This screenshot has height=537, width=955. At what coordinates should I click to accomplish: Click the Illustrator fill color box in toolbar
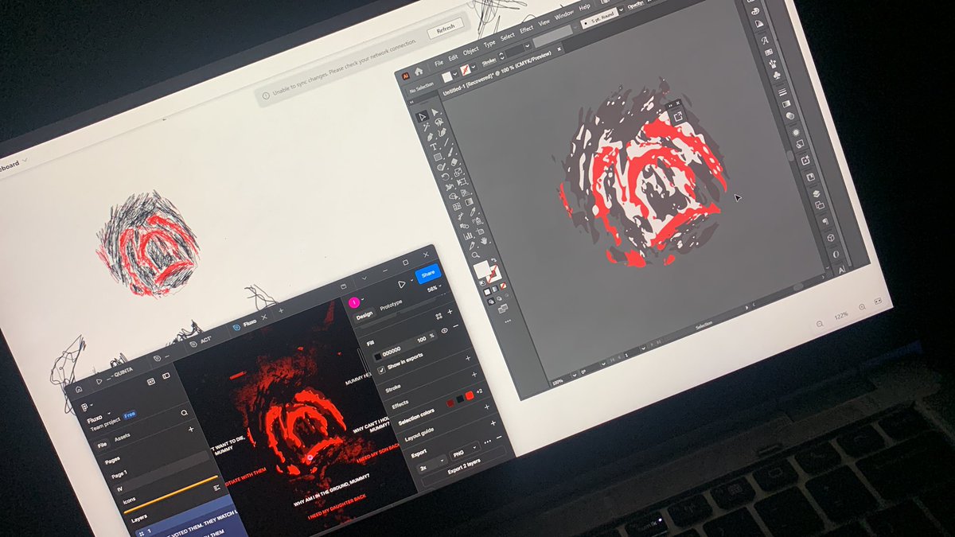[481, 269]
